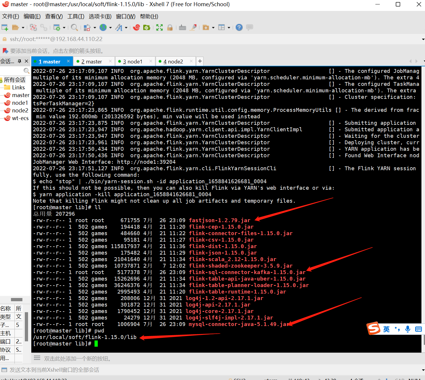Toggle Sogou punctuation mode
This screenshot has width=425, height=380.
click(x=398, y=329)
